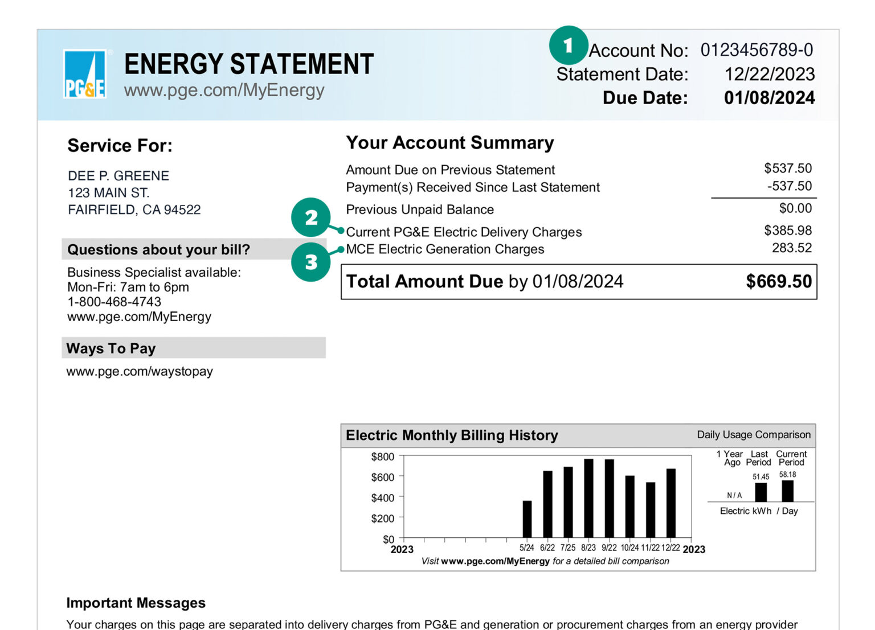Click hours Mon-Fri: 7am to 6pm
Screen dimensions: 875x630
click(128, 287)
